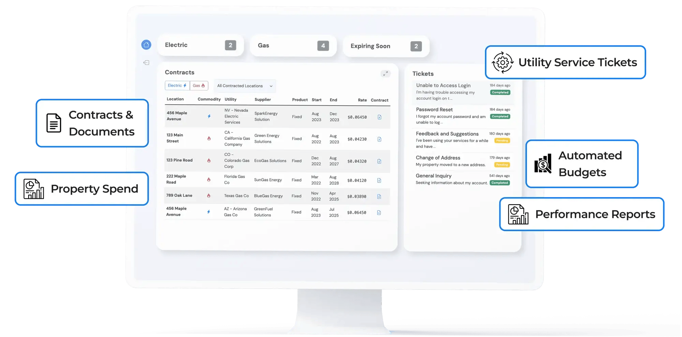Click the Texas Gas Co utility cell
This screenshot has height=337, width=682.
click(x=236, y=196)
